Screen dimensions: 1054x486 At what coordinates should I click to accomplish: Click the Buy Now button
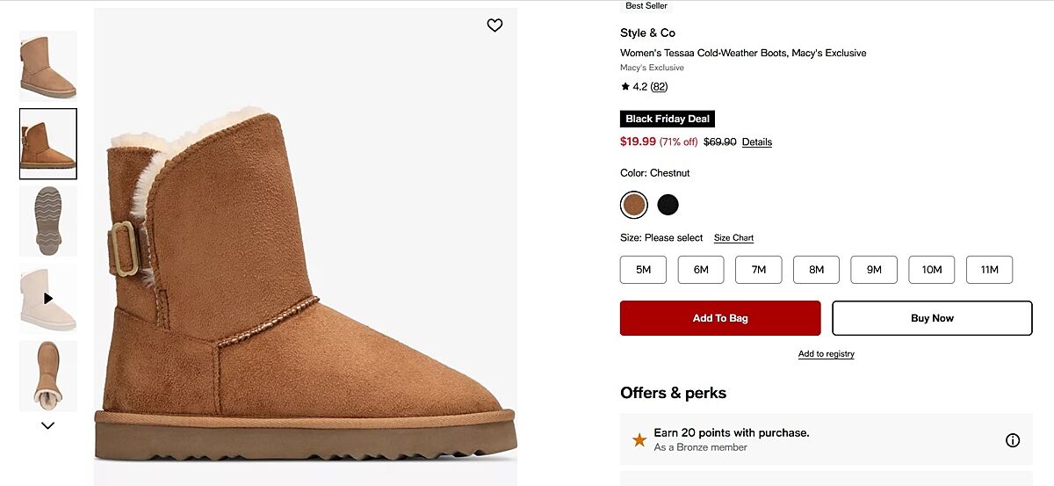[x=932, y=318]
